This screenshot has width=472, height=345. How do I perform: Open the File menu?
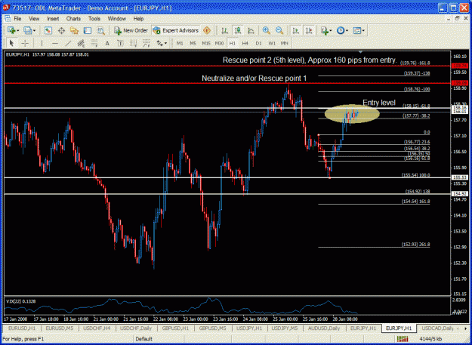pyautogui.click(x=17, y=19)
